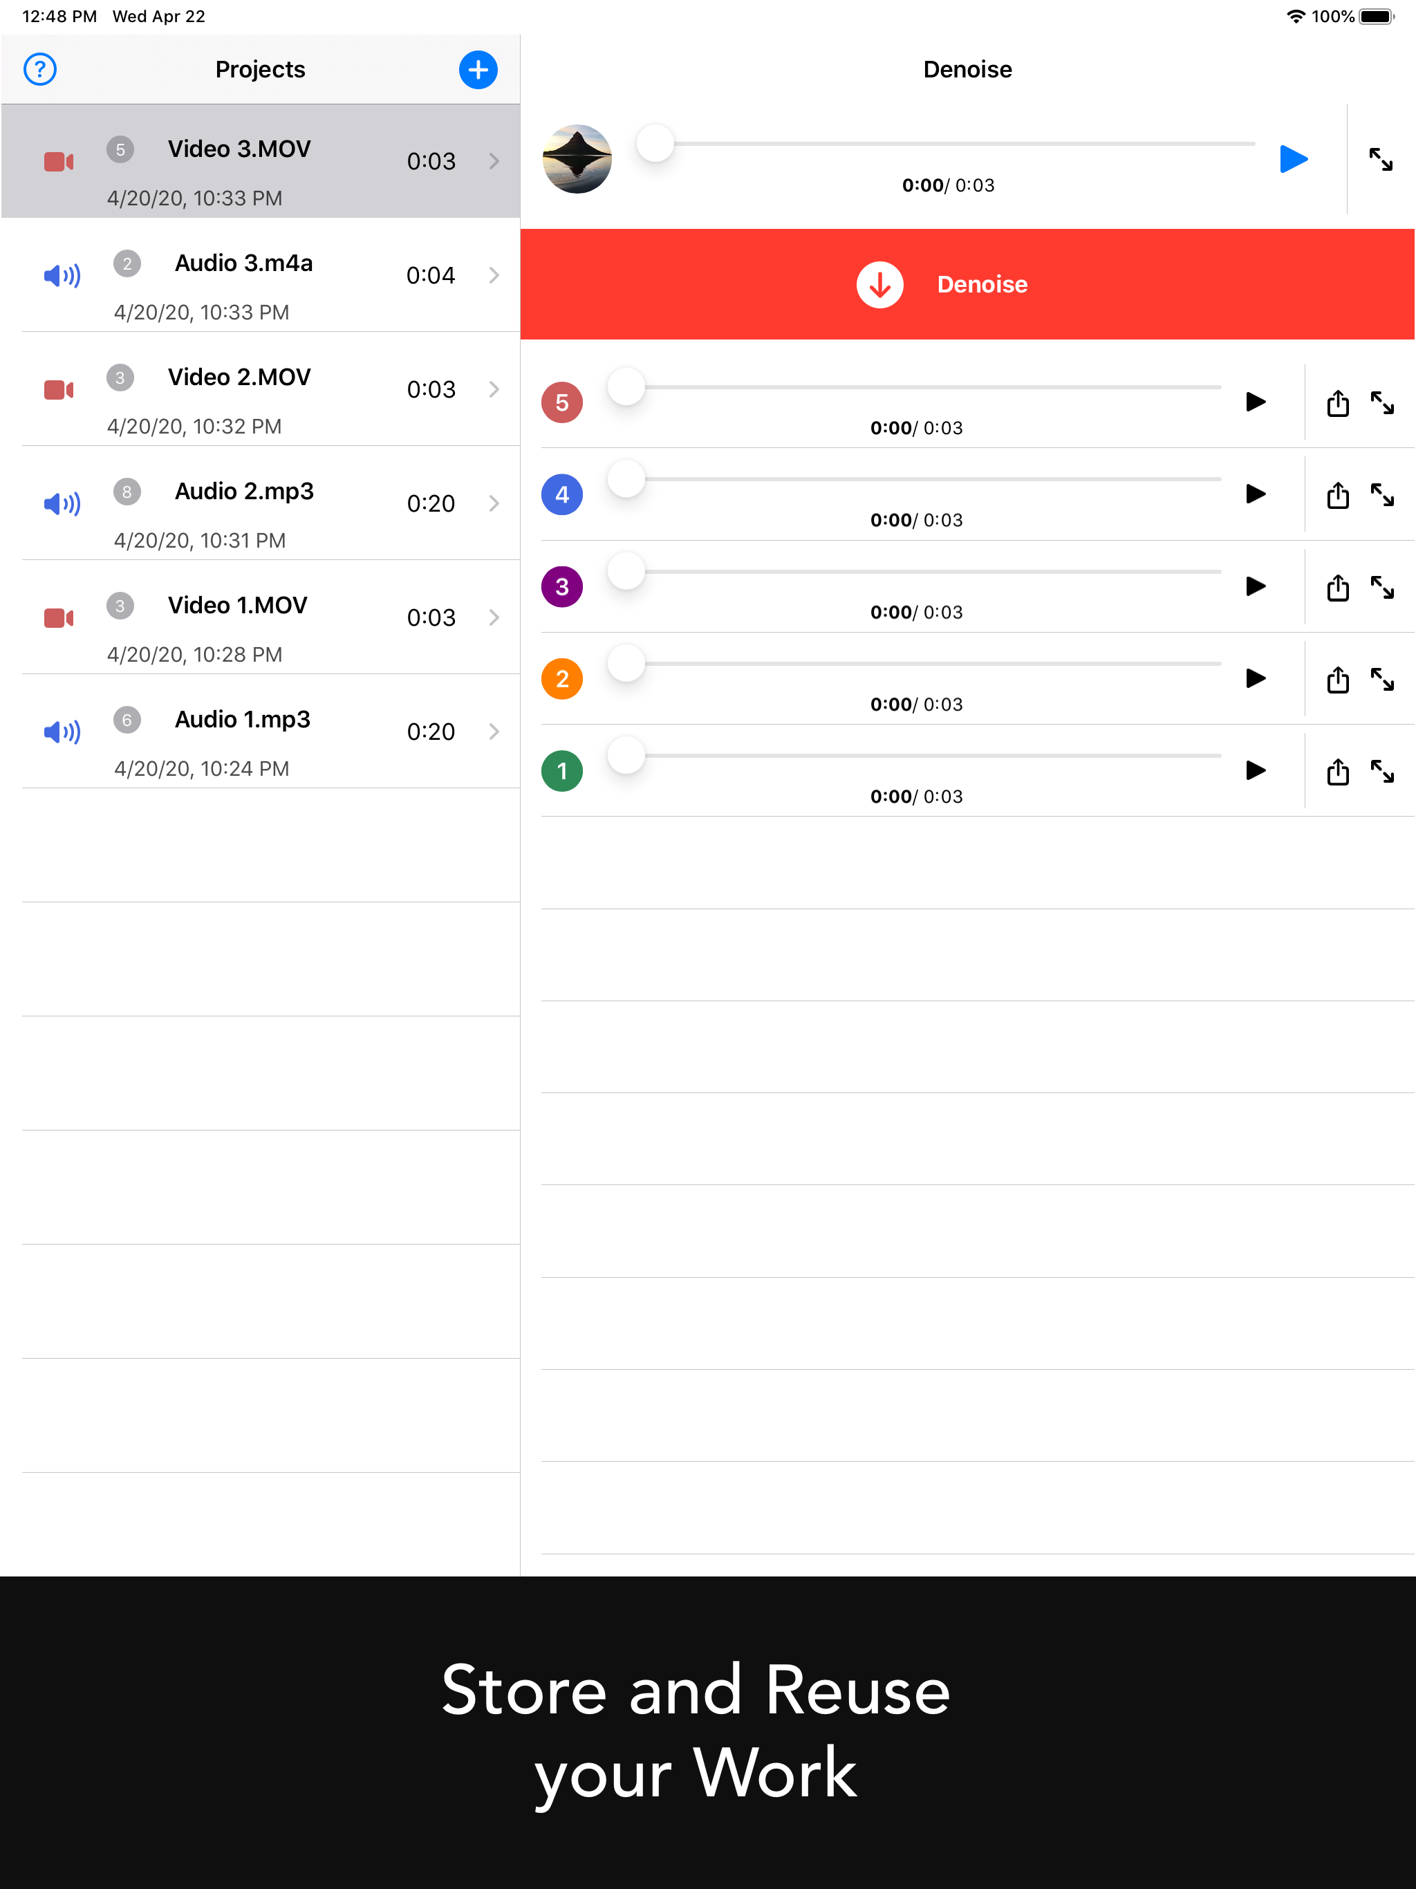Play denoised version 2
The width and height of the screenshot is (1416, 1889).
pos(1256,679)
